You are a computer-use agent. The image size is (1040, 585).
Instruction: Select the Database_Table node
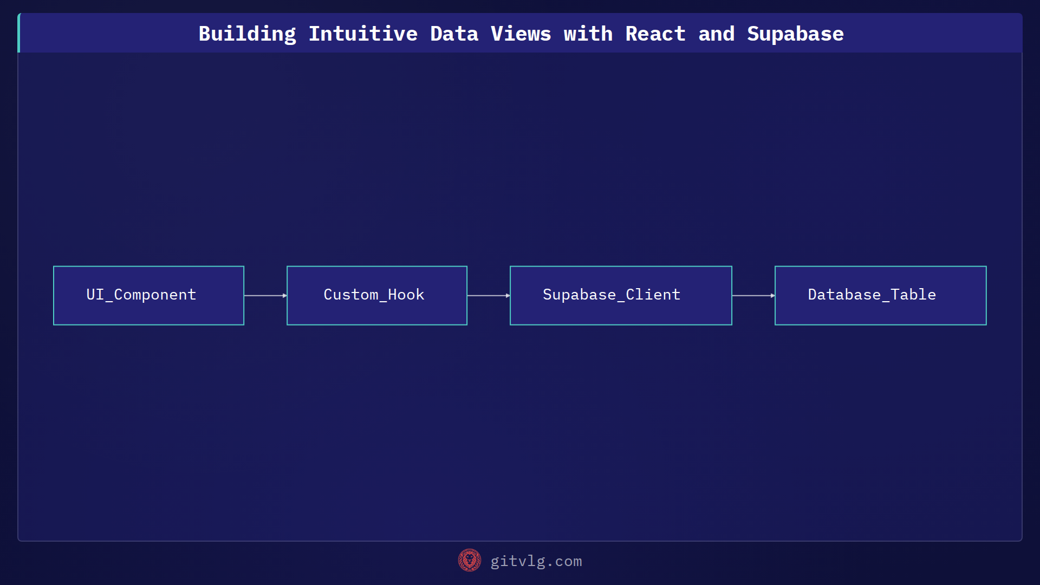click(x=880, y=295)
